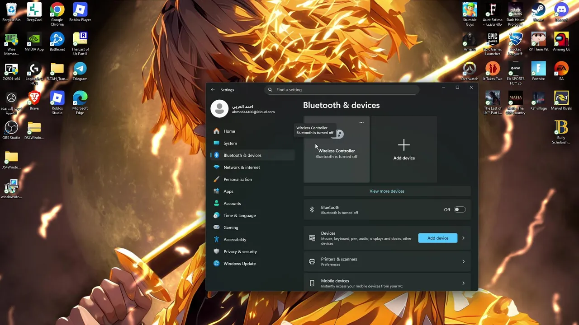Open the Wireless Controller three-dot menu
Screen dimensions: 579x325
361,122
